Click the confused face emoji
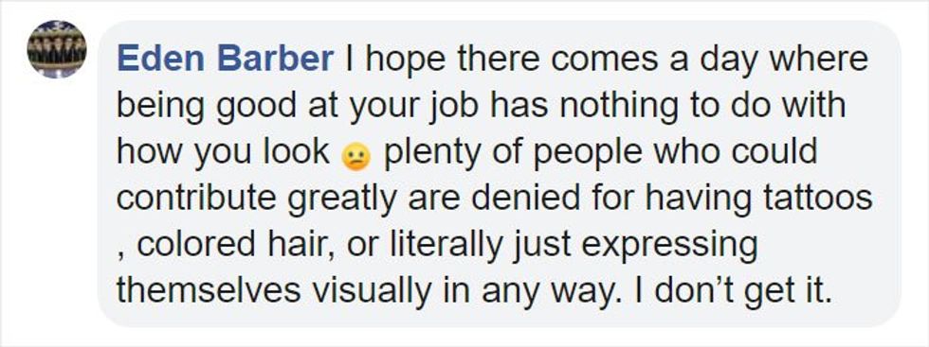The height and width of the screenshot is (347, 929). coord(356,158)
